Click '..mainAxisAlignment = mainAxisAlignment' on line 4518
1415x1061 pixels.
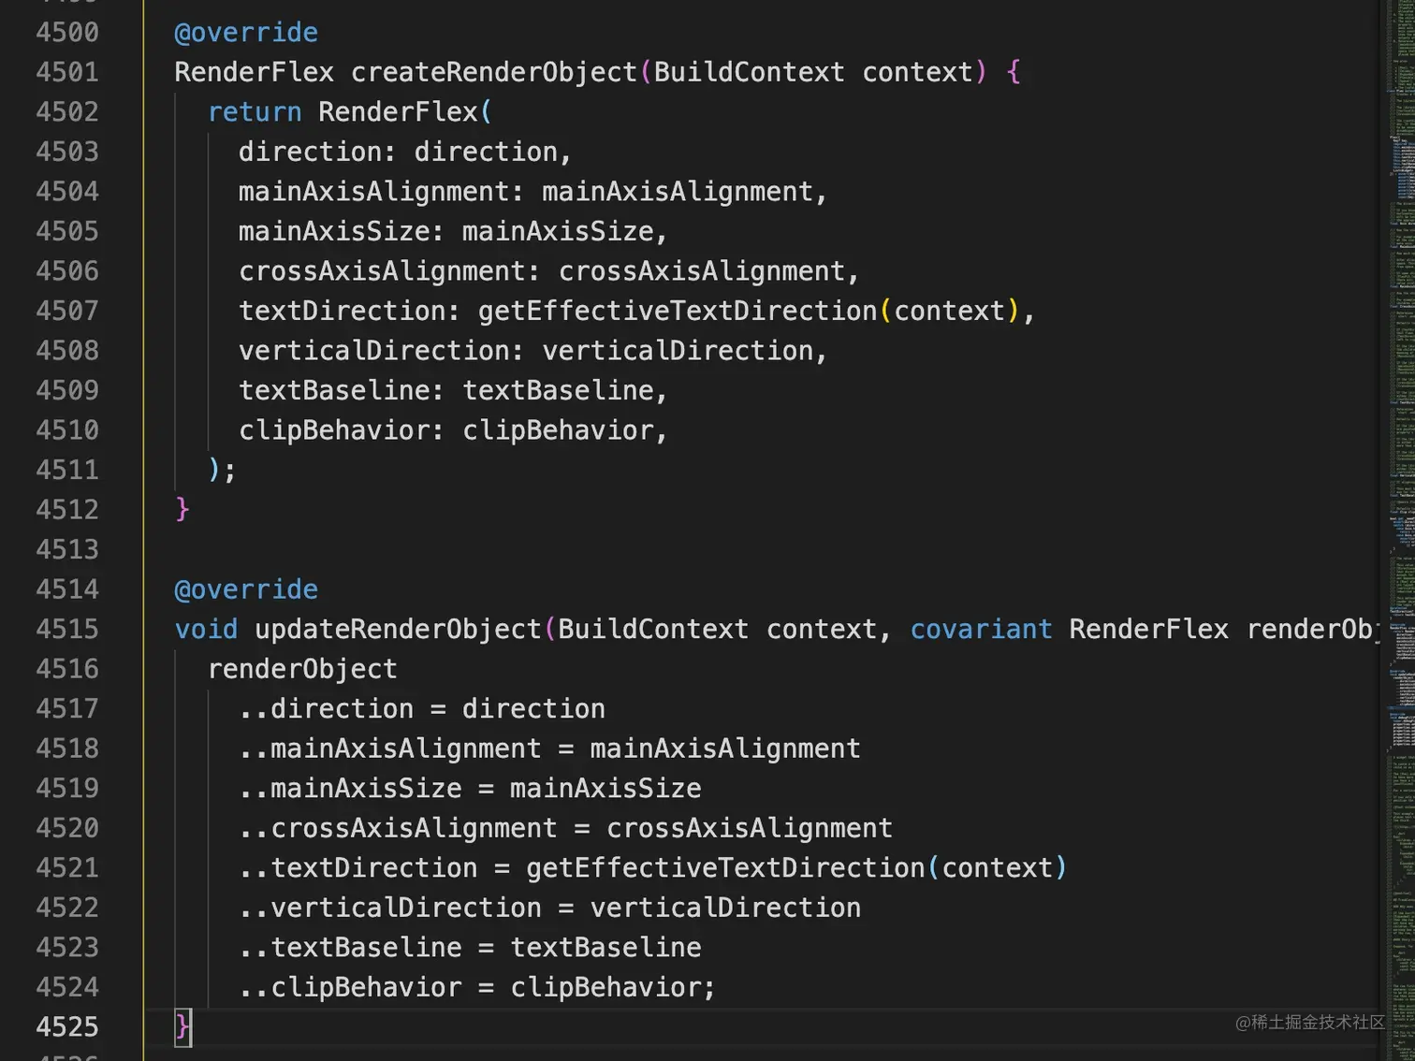coord(549,749)
